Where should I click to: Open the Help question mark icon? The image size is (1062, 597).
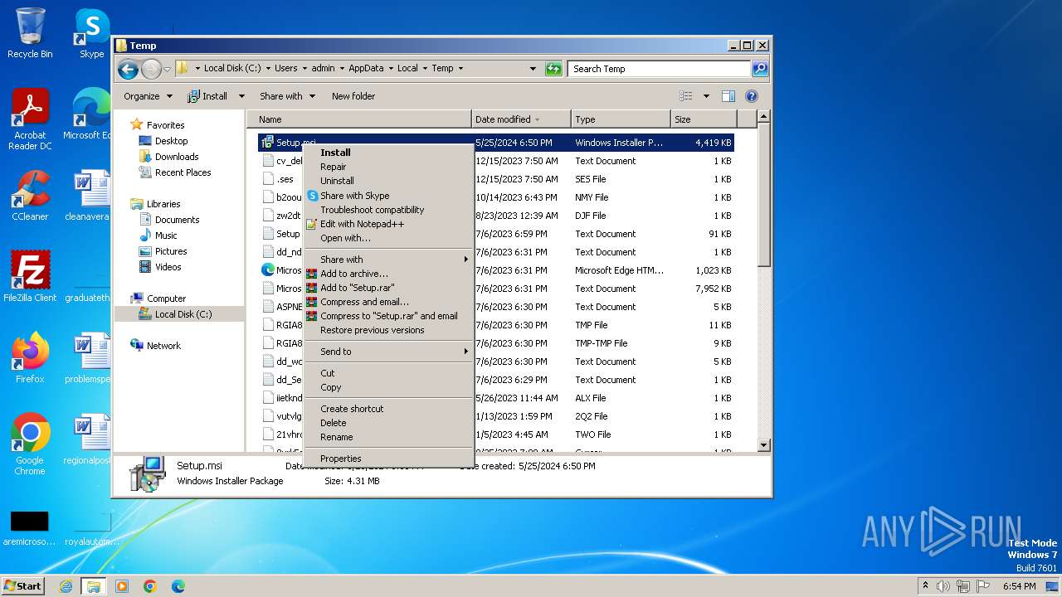pyautogui.click(x=752, y=96)
